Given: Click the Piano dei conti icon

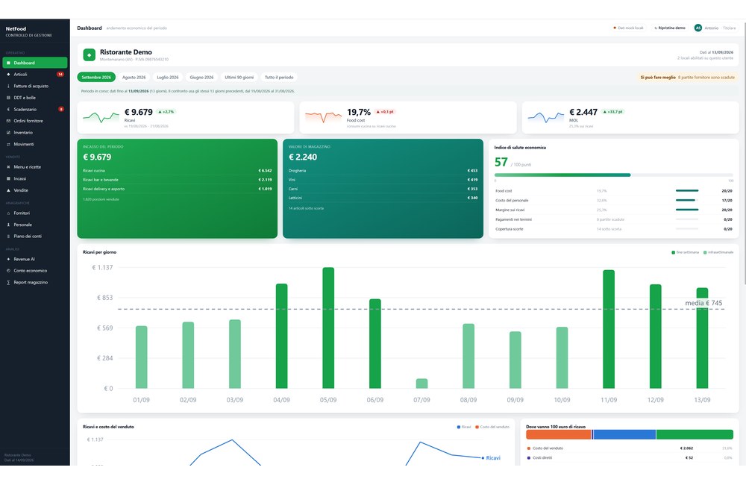Looking at the screenshot, I should point(8,236).
